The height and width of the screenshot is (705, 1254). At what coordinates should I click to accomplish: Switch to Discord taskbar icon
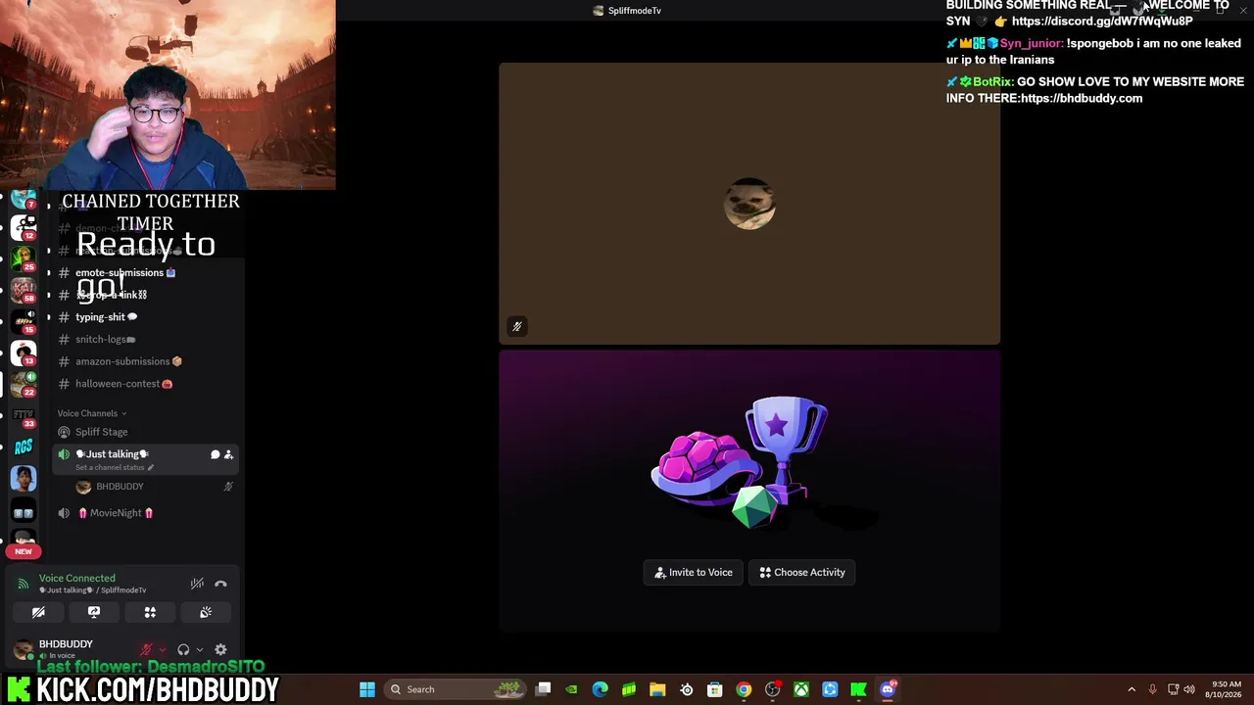[888, 689]
